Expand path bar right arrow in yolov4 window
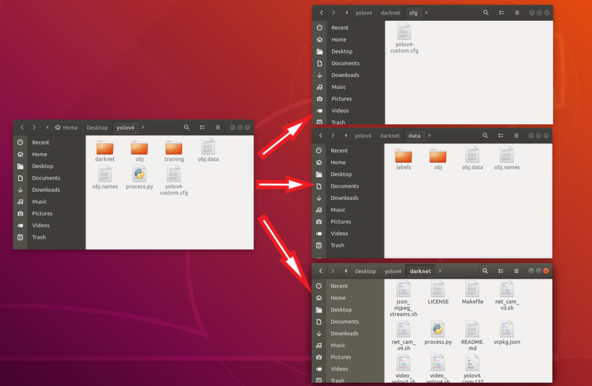592x386 pixels. coord(143,128)
